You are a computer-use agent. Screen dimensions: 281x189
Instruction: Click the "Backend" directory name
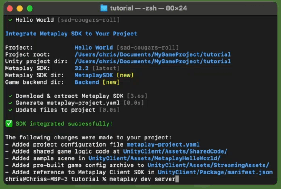(87, 82)
